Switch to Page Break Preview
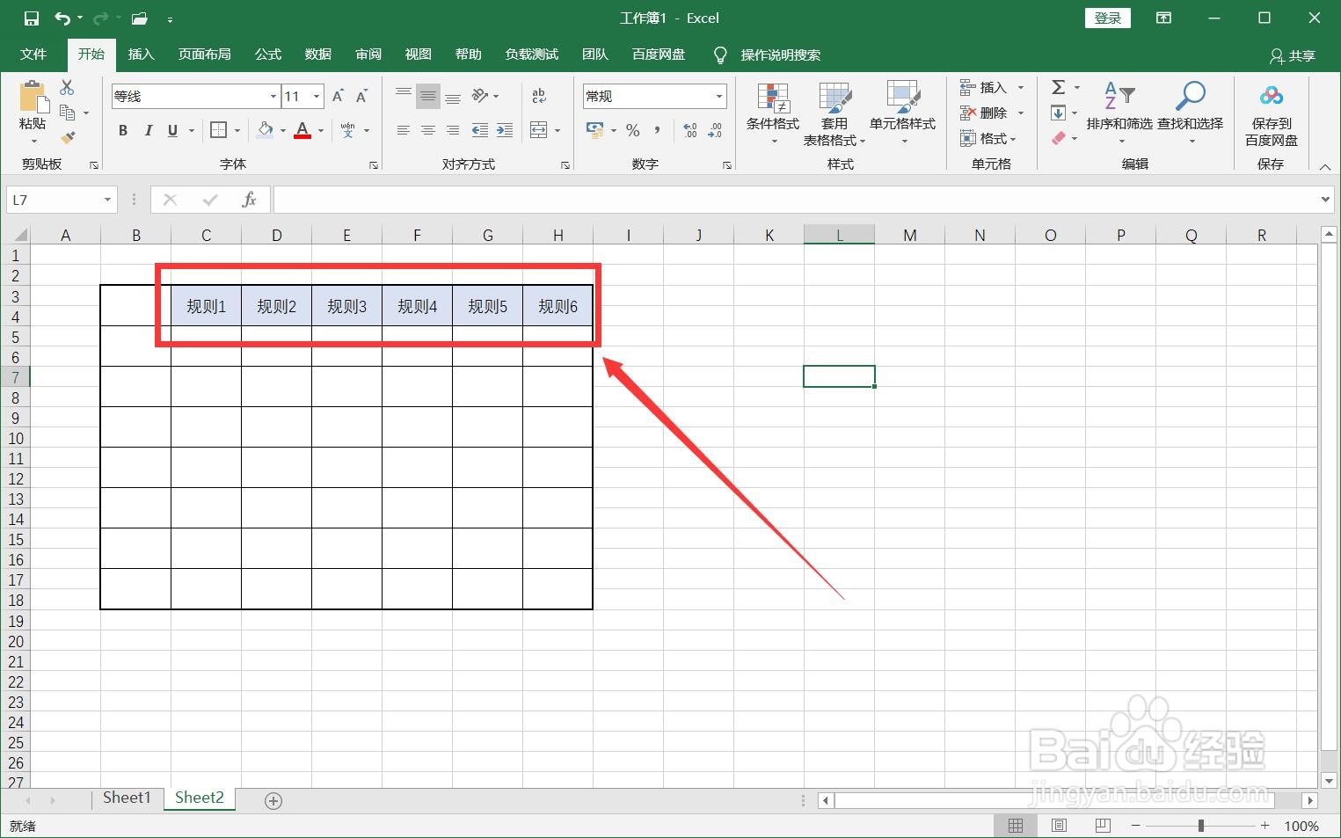Image resolution: width=1341 pixels, height=838 pixels. (1103, 826)
